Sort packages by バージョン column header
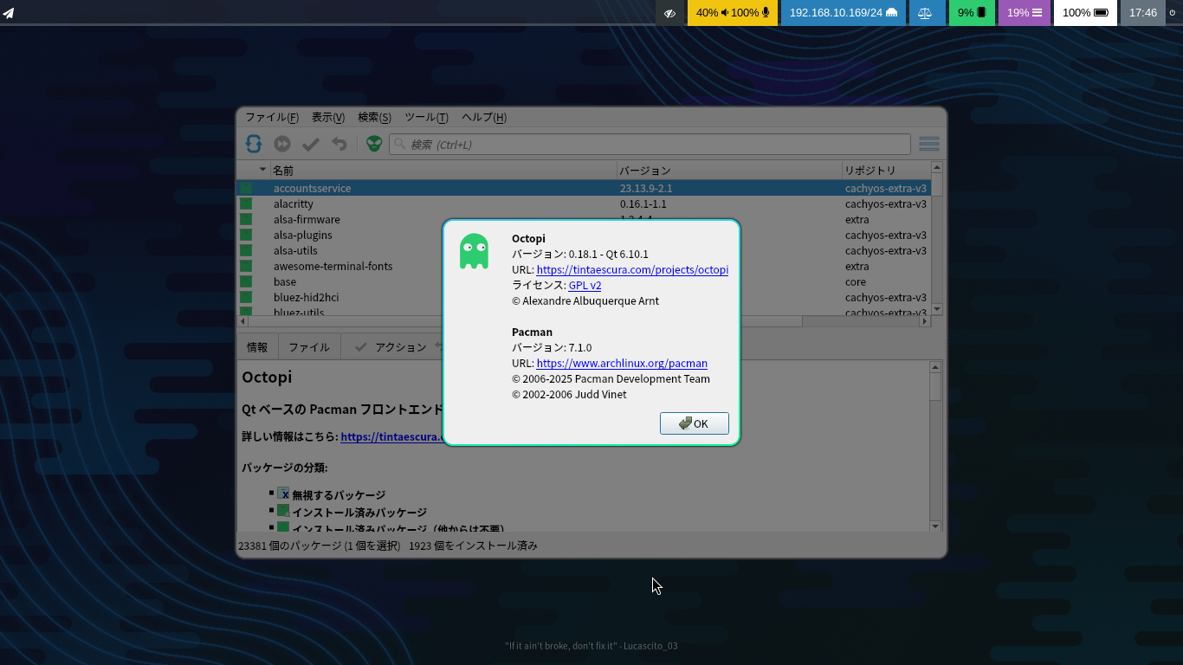 pyautogui.click(x=729, y=171)
